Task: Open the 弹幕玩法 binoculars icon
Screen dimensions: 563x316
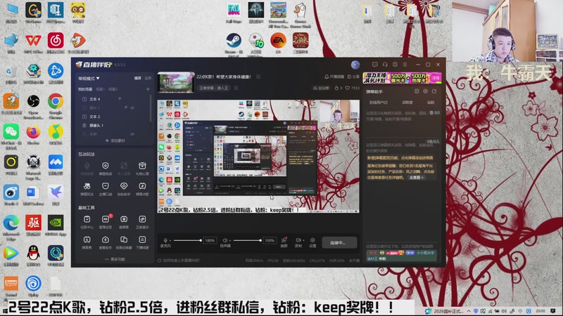Action: tap(87, 186)
